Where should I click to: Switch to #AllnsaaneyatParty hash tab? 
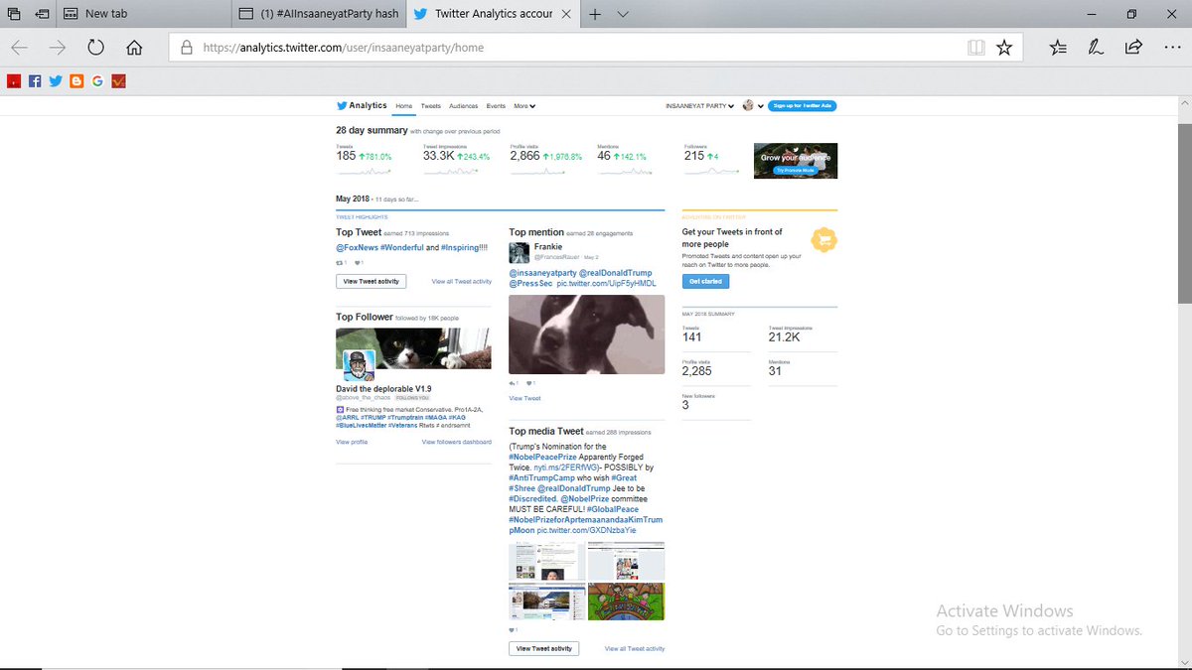coord(320,14)
